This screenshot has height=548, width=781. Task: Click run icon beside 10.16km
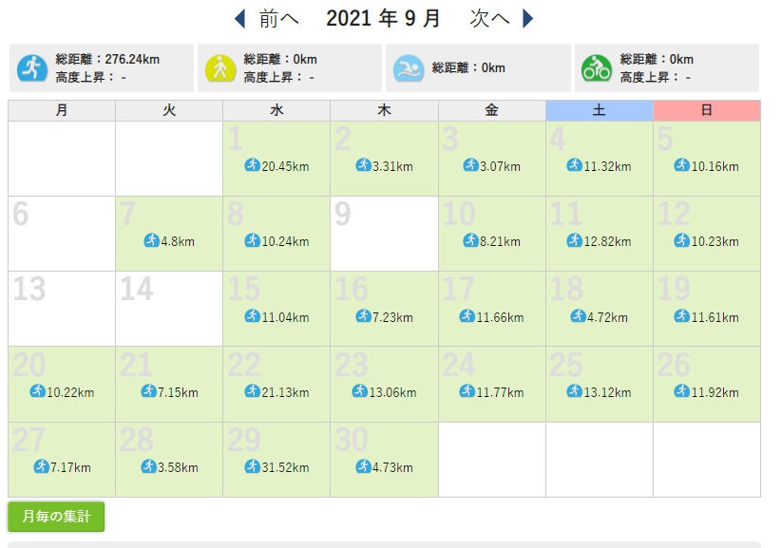tap(681, 164)
